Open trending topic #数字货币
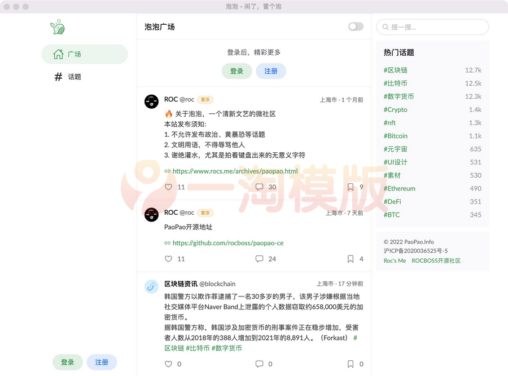This screenshot has width=508, height=376. (x=399, y=96)
